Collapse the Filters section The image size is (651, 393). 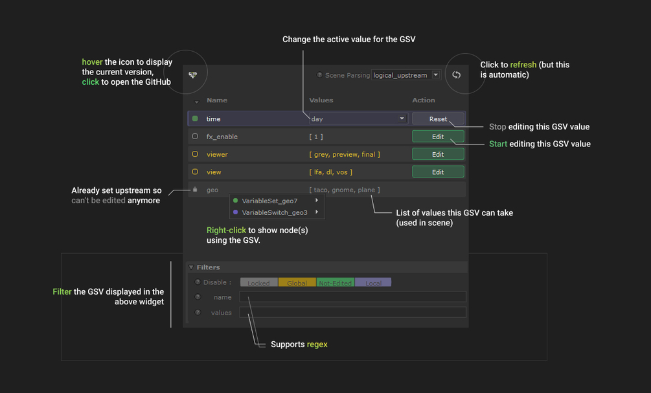coord(191,267)
